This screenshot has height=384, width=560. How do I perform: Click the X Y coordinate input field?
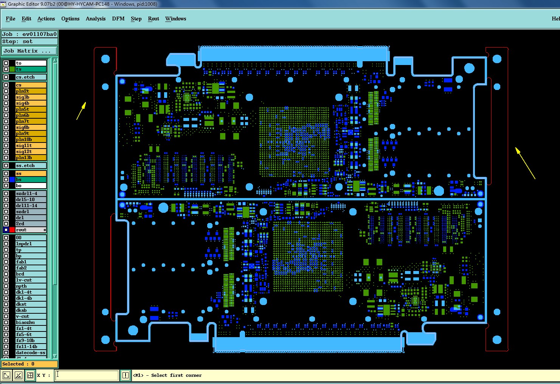point(87,375)
